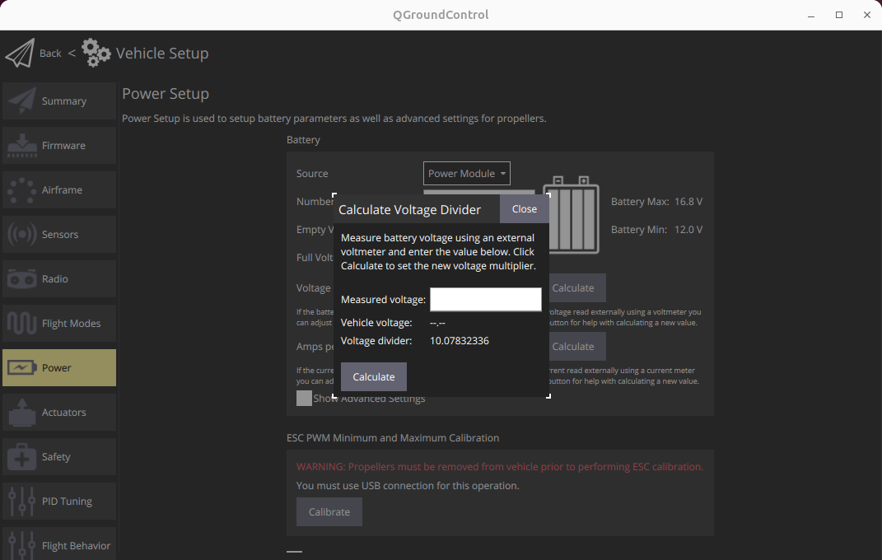Click the 'Battery' section label
The width and height of the screenshot is (882, 560).
(303, 140)
